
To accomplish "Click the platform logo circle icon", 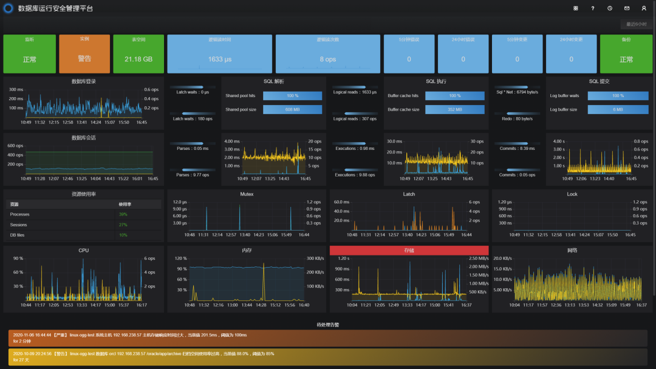I will click(8, 8).
